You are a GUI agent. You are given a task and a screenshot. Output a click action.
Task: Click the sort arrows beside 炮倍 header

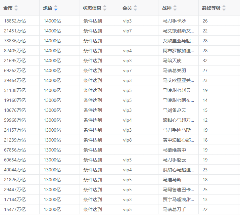click(x=56, y=8)
